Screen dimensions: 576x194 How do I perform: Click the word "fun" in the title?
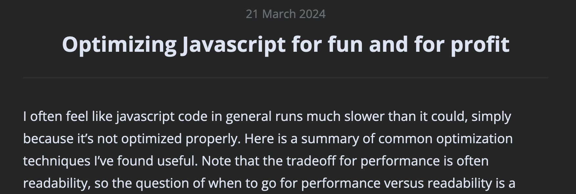tap(346, 44)
